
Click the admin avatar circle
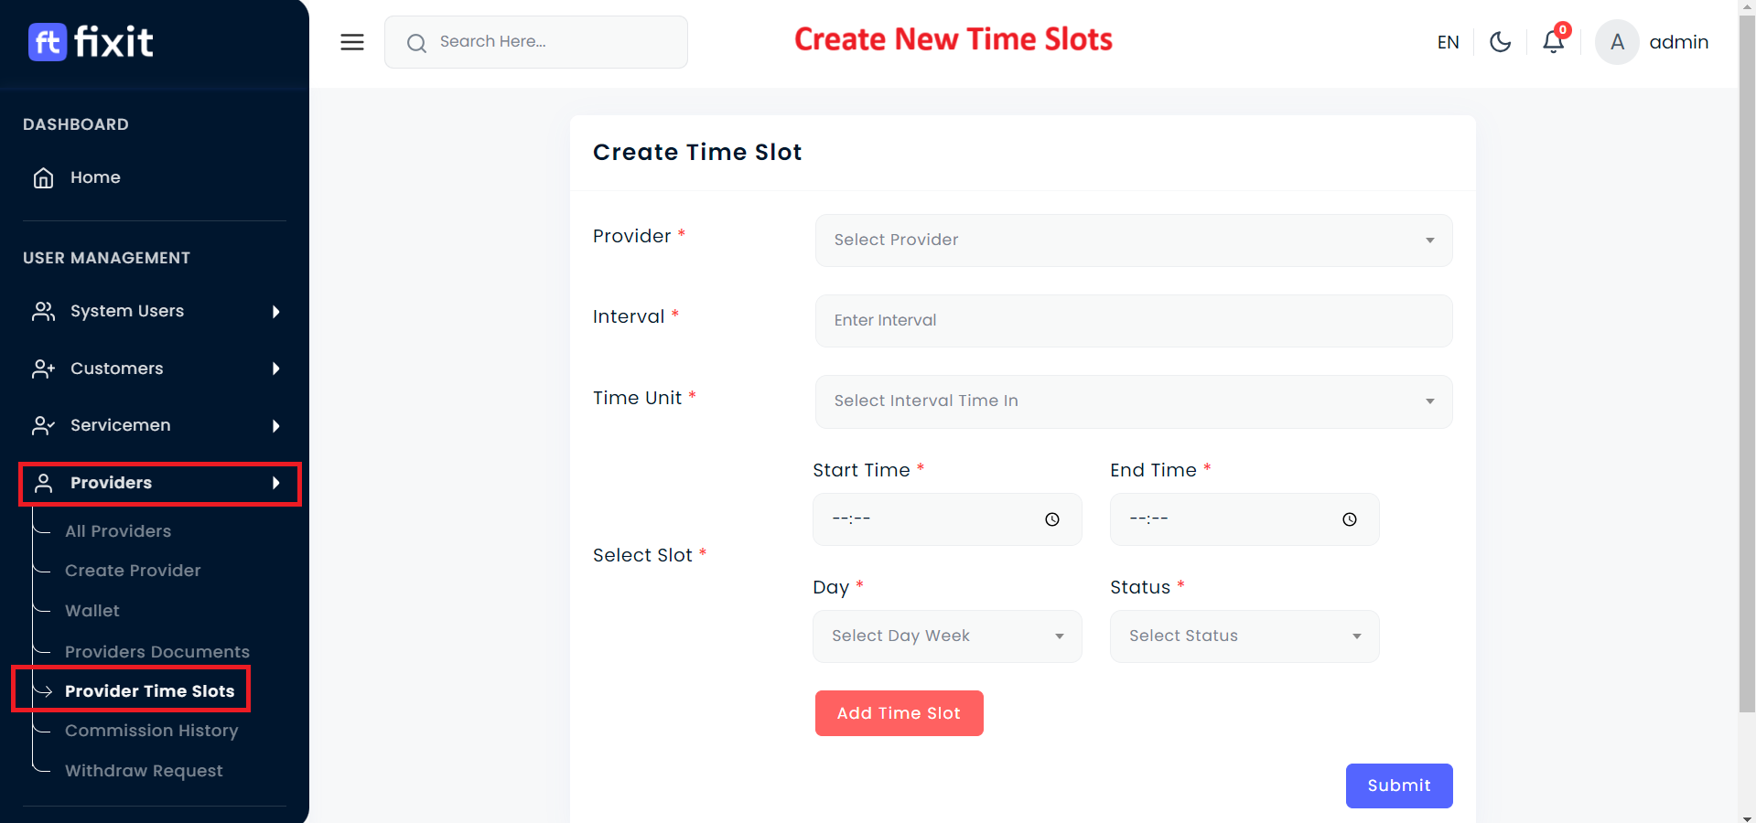(x=1616, y=42)
